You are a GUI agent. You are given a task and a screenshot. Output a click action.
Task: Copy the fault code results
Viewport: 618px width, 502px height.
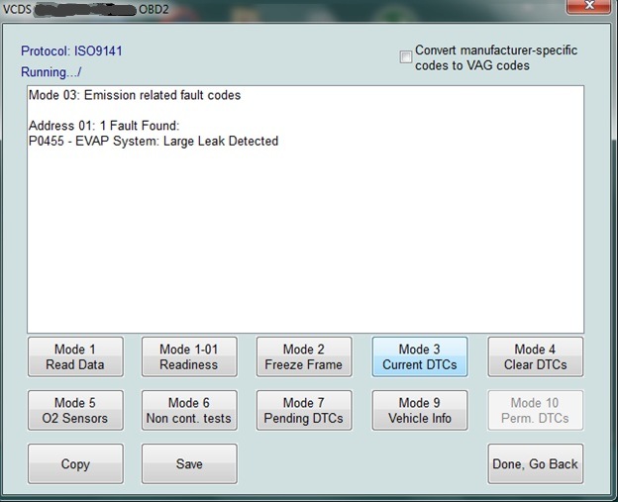coord(75,463)
